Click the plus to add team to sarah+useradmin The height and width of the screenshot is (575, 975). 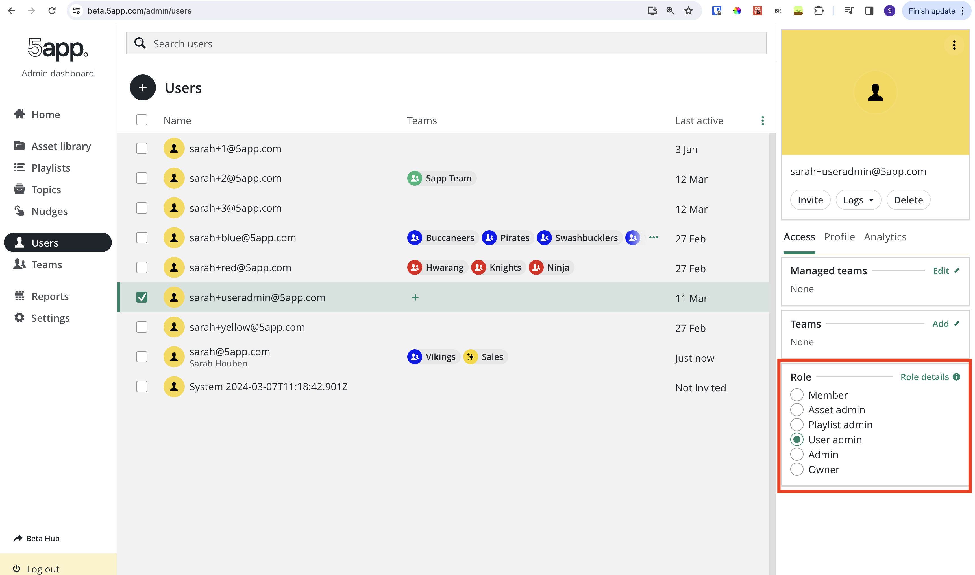(x=415, y=297)
